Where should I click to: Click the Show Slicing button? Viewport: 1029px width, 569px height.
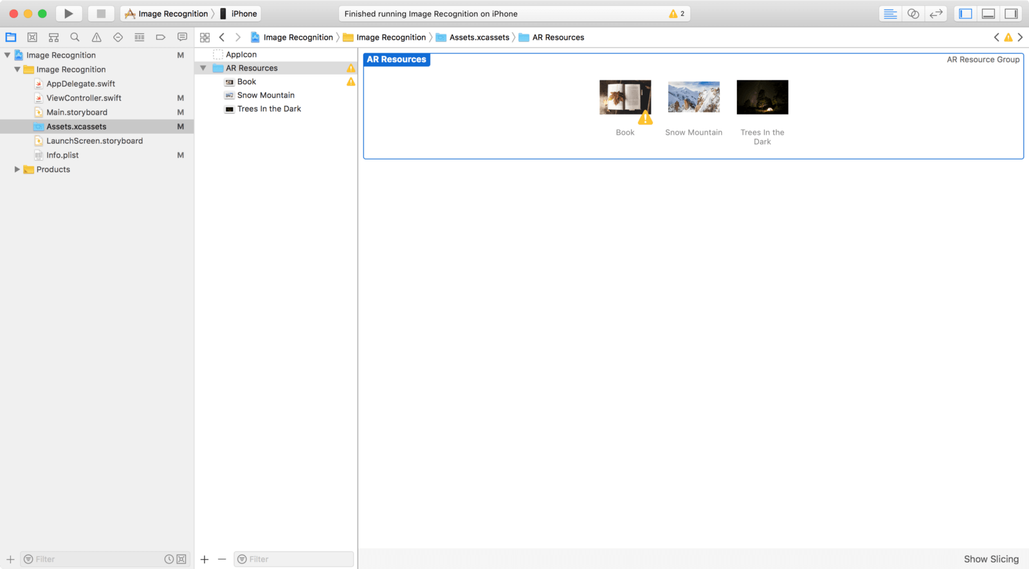[990, 559]
